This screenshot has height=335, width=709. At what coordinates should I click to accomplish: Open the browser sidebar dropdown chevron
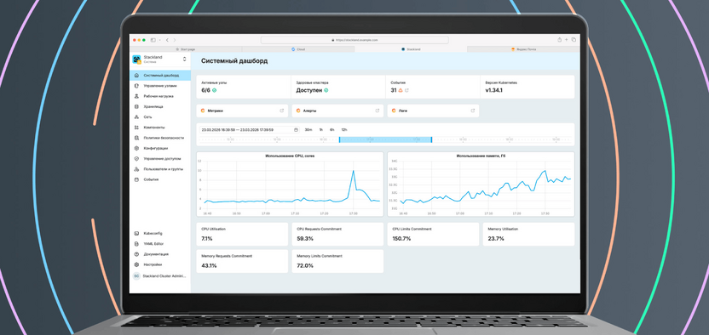coord(159,40)
